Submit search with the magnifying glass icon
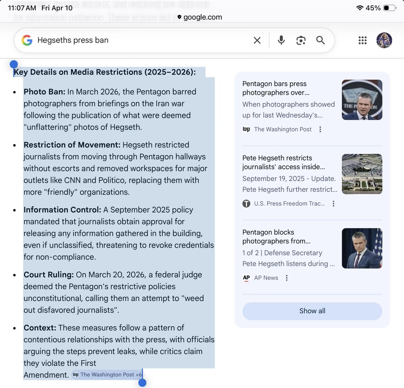This screenshot has height=388, width=404. point(321,40)
